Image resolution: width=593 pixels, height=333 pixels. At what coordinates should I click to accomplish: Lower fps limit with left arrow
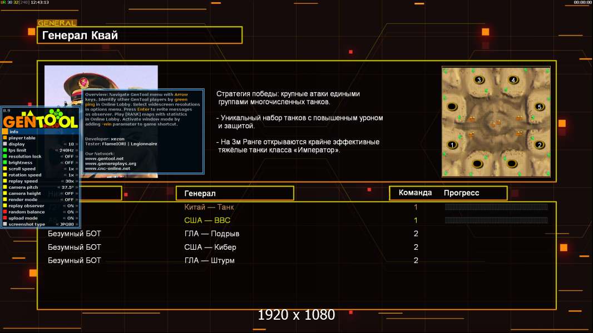click(56, 150)
